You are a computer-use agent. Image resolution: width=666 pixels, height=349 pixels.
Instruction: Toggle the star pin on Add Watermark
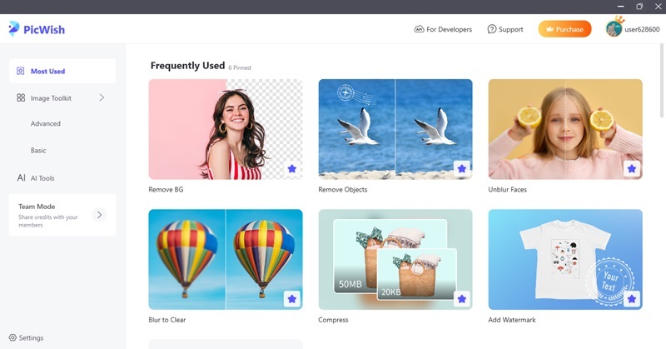tap(632, 299)
